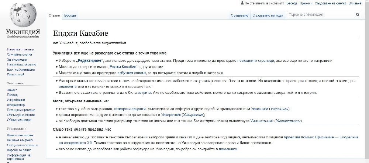
Task: Open the Създаване tab
Action: (239, 15)
